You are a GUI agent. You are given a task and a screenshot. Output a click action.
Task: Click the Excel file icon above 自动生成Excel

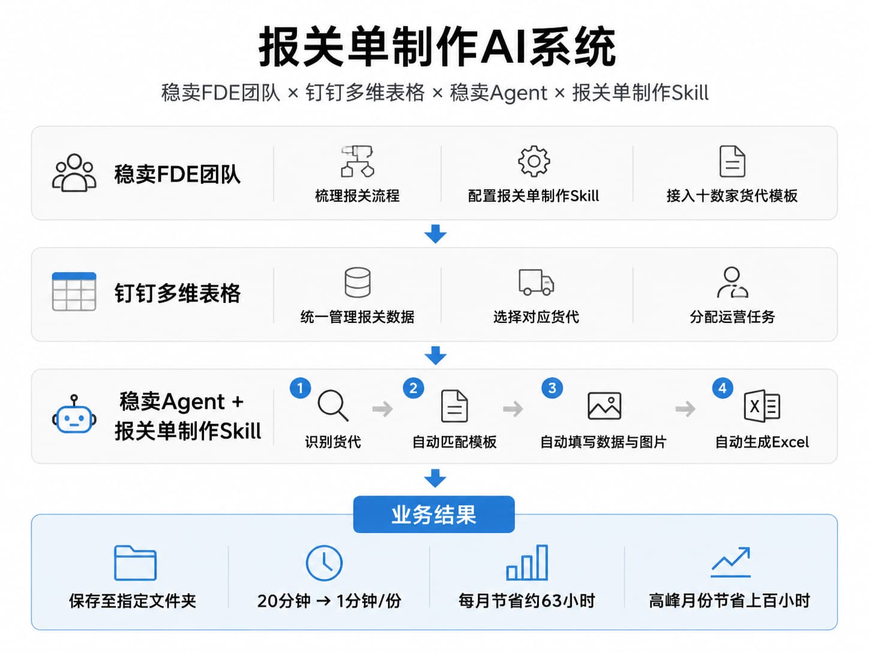coord(762,406)
